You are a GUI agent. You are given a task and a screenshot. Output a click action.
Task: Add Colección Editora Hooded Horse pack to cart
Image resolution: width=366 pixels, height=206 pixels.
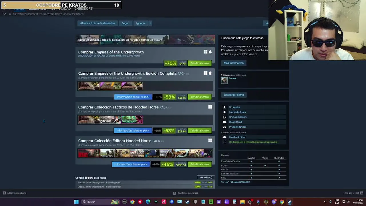(x=200, y=164)
